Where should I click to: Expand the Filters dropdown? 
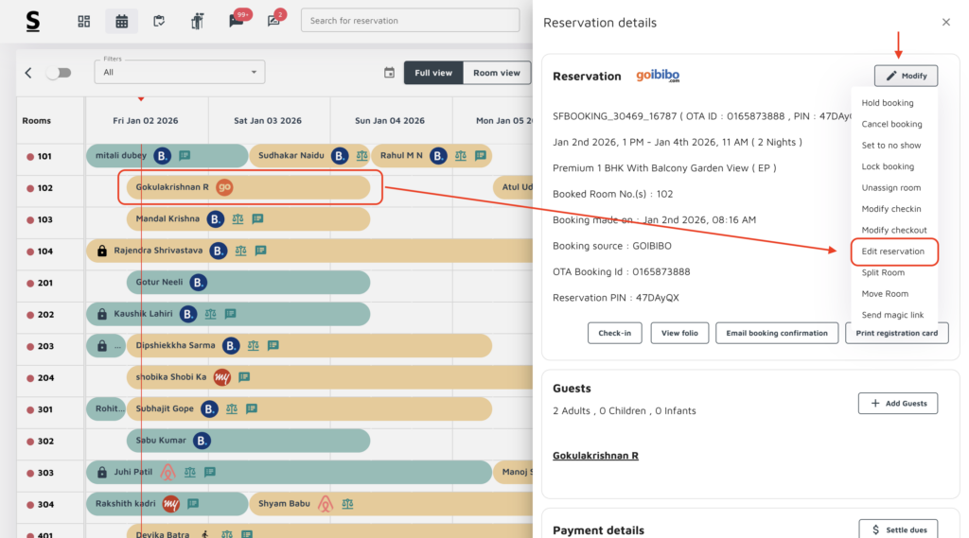click(x=180, y=73)
